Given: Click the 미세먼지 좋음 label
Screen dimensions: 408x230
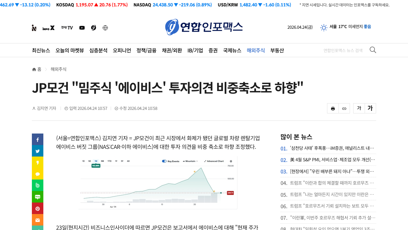Looking at the screenshot, I should tap(360, 27).
